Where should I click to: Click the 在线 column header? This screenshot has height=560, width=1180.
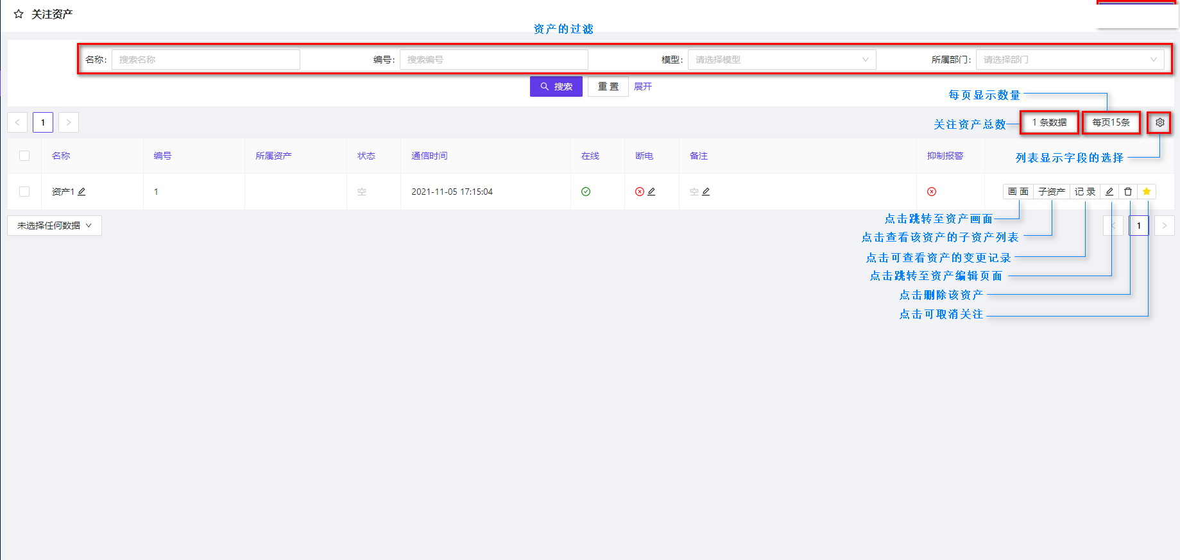(x=590, y=156)
